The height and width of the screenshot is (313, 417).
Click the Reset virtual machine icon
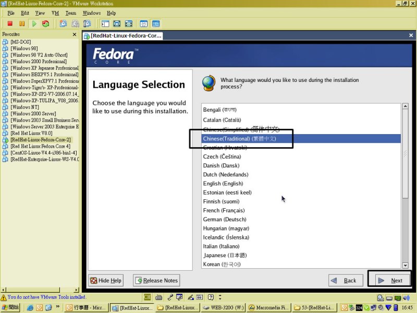pos(46,23)
